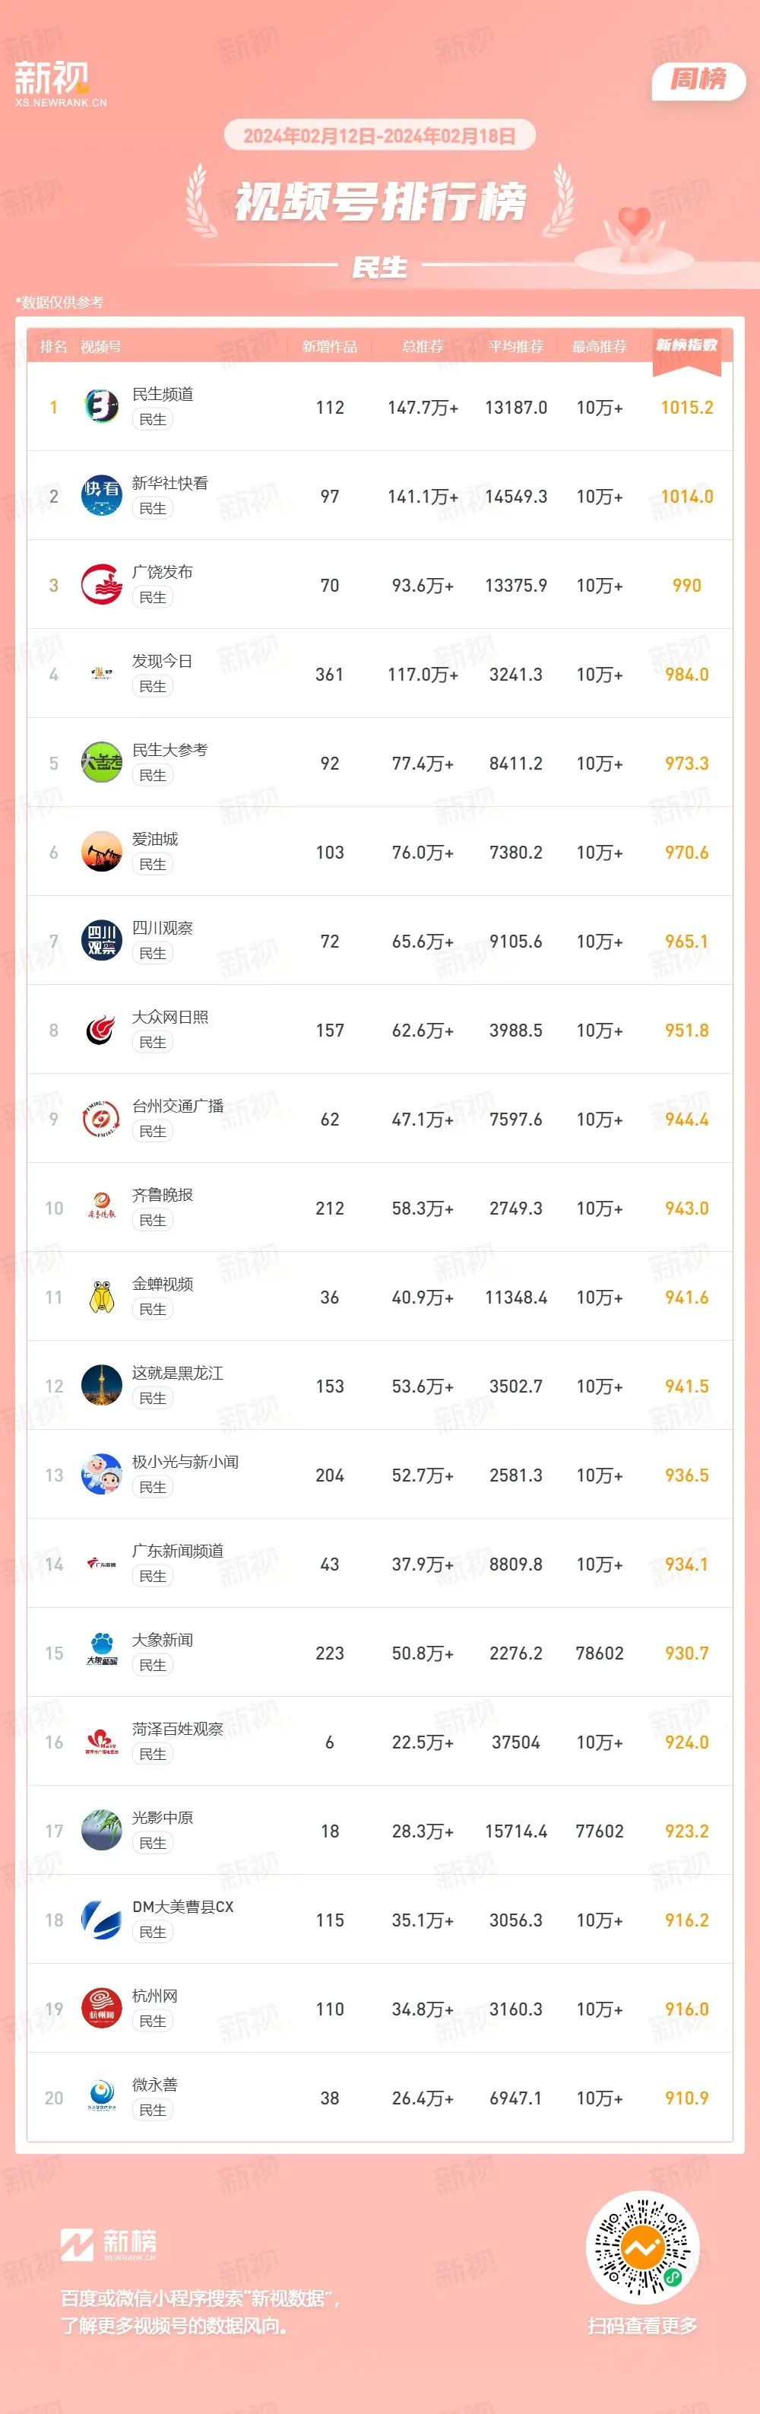Click the 民生 tag under 大众网日照
Viewport: 760px width, 2414px height.
click(153, 1042)
